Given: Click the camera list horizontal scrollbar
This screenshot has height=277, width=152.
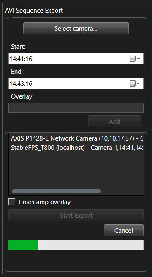Looking at the screenshot, I should pos(57,191).
